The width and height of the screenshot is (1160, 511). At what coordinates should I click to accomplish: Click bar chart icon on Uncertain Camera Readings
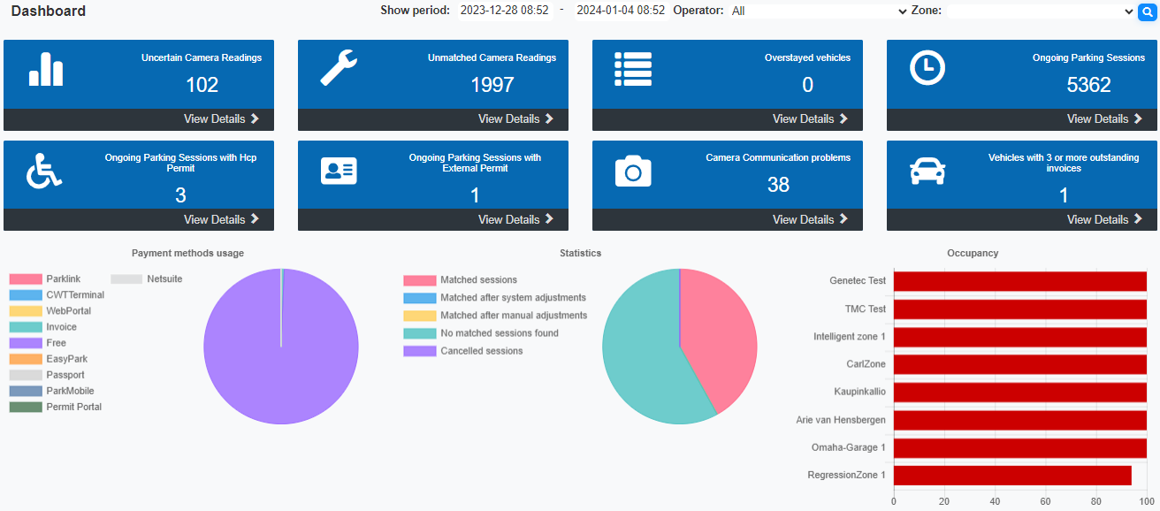pos(46,69)
